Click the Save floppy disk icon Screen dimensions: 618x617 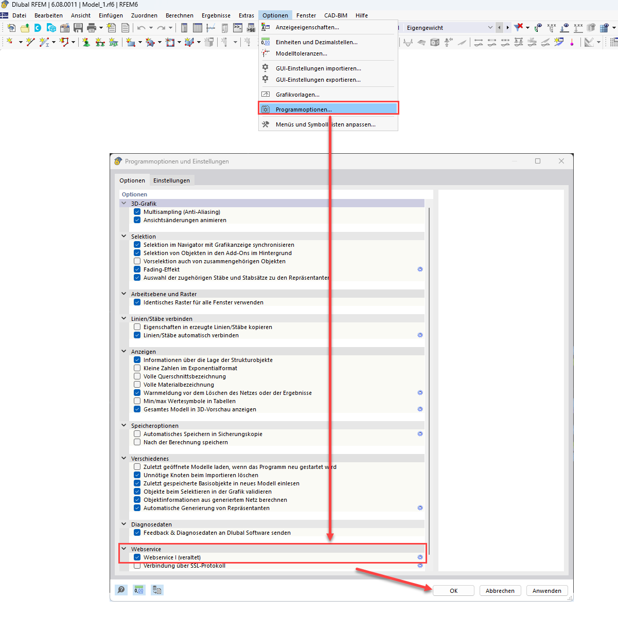78,28
